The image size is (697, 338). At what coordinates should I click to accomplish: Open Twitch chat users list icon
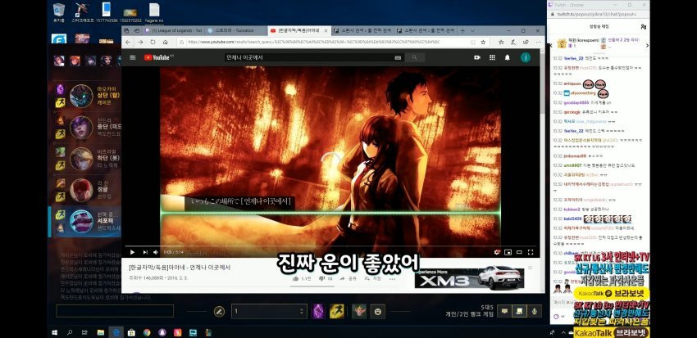point(643,27)
